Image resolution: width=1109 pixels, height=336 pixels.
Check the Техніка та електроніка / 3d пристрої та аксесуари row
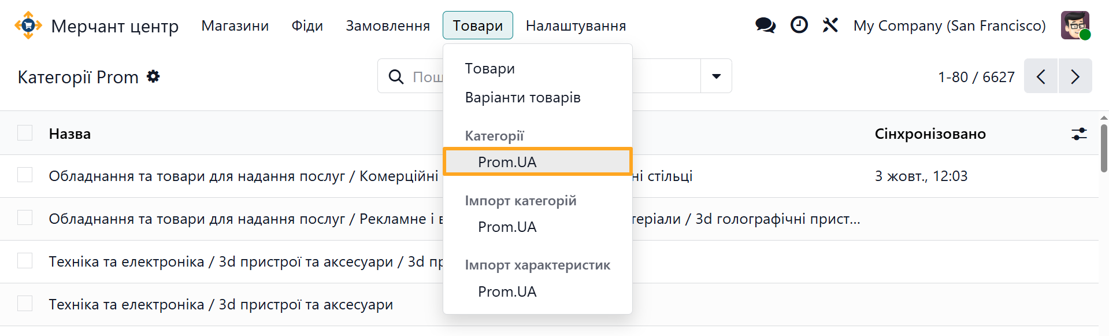tap(25, 303)
